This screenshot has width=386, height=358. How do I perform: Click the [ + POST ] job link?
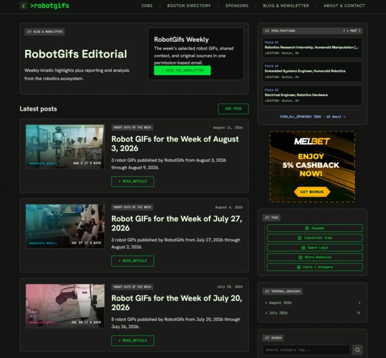pyautogui.click(x=352, y=31)
